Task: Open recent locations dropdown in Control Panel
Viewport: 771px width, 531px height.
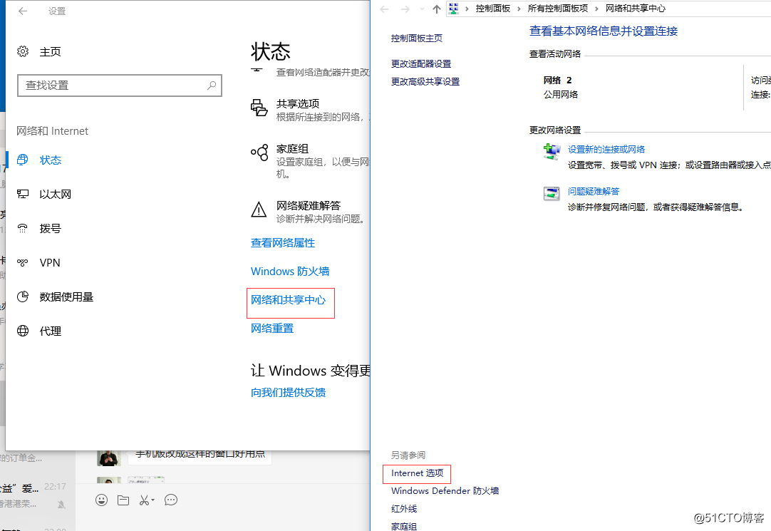Action: [x=422, y=9]
